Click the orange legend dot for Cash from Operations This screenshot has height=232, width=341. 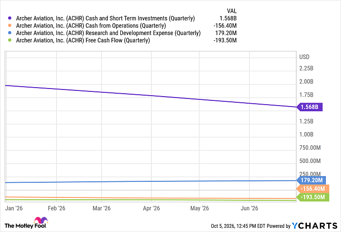(9, 26)
